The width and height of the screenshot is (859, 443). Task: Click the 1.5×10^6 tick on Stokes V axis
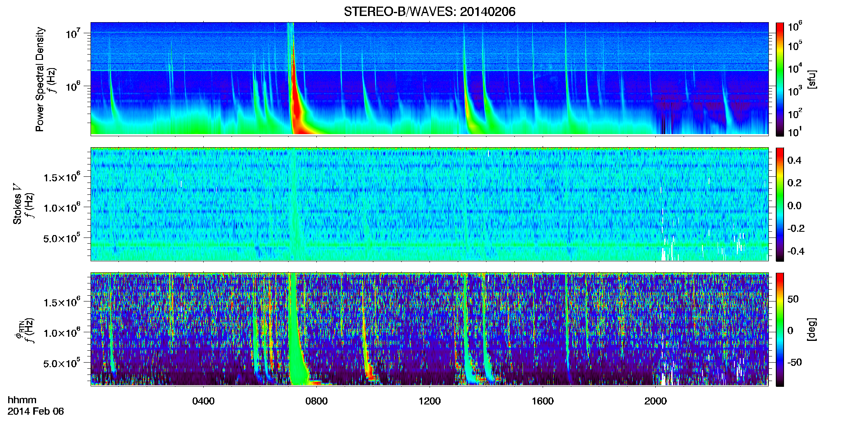(x=62, y=177)
